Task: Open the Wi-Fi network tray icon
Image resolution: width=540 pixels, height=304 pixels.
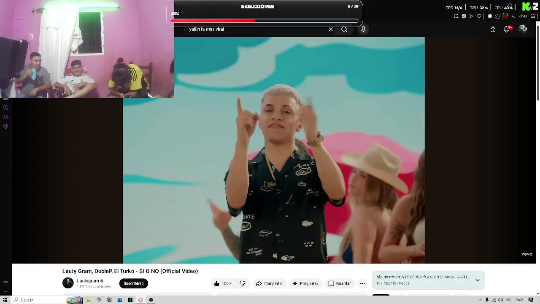Action: pos(494,300)
